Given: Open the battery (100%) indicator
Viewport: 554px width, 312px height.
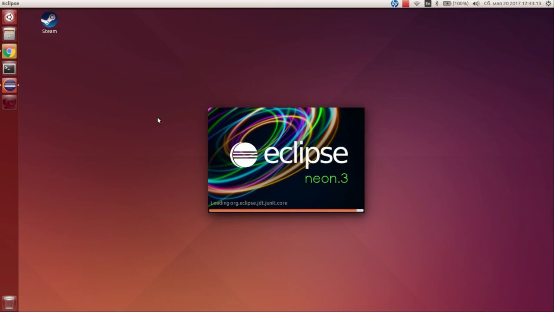Looking at the screenshot, I should point(456,3).
